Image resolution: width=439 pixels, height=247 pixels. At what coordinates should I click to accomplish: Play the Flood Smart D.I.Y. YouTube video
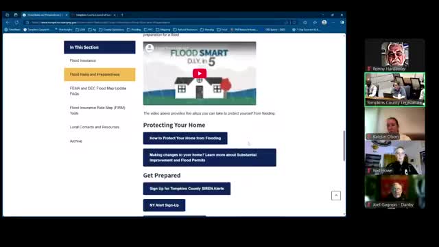200,73
